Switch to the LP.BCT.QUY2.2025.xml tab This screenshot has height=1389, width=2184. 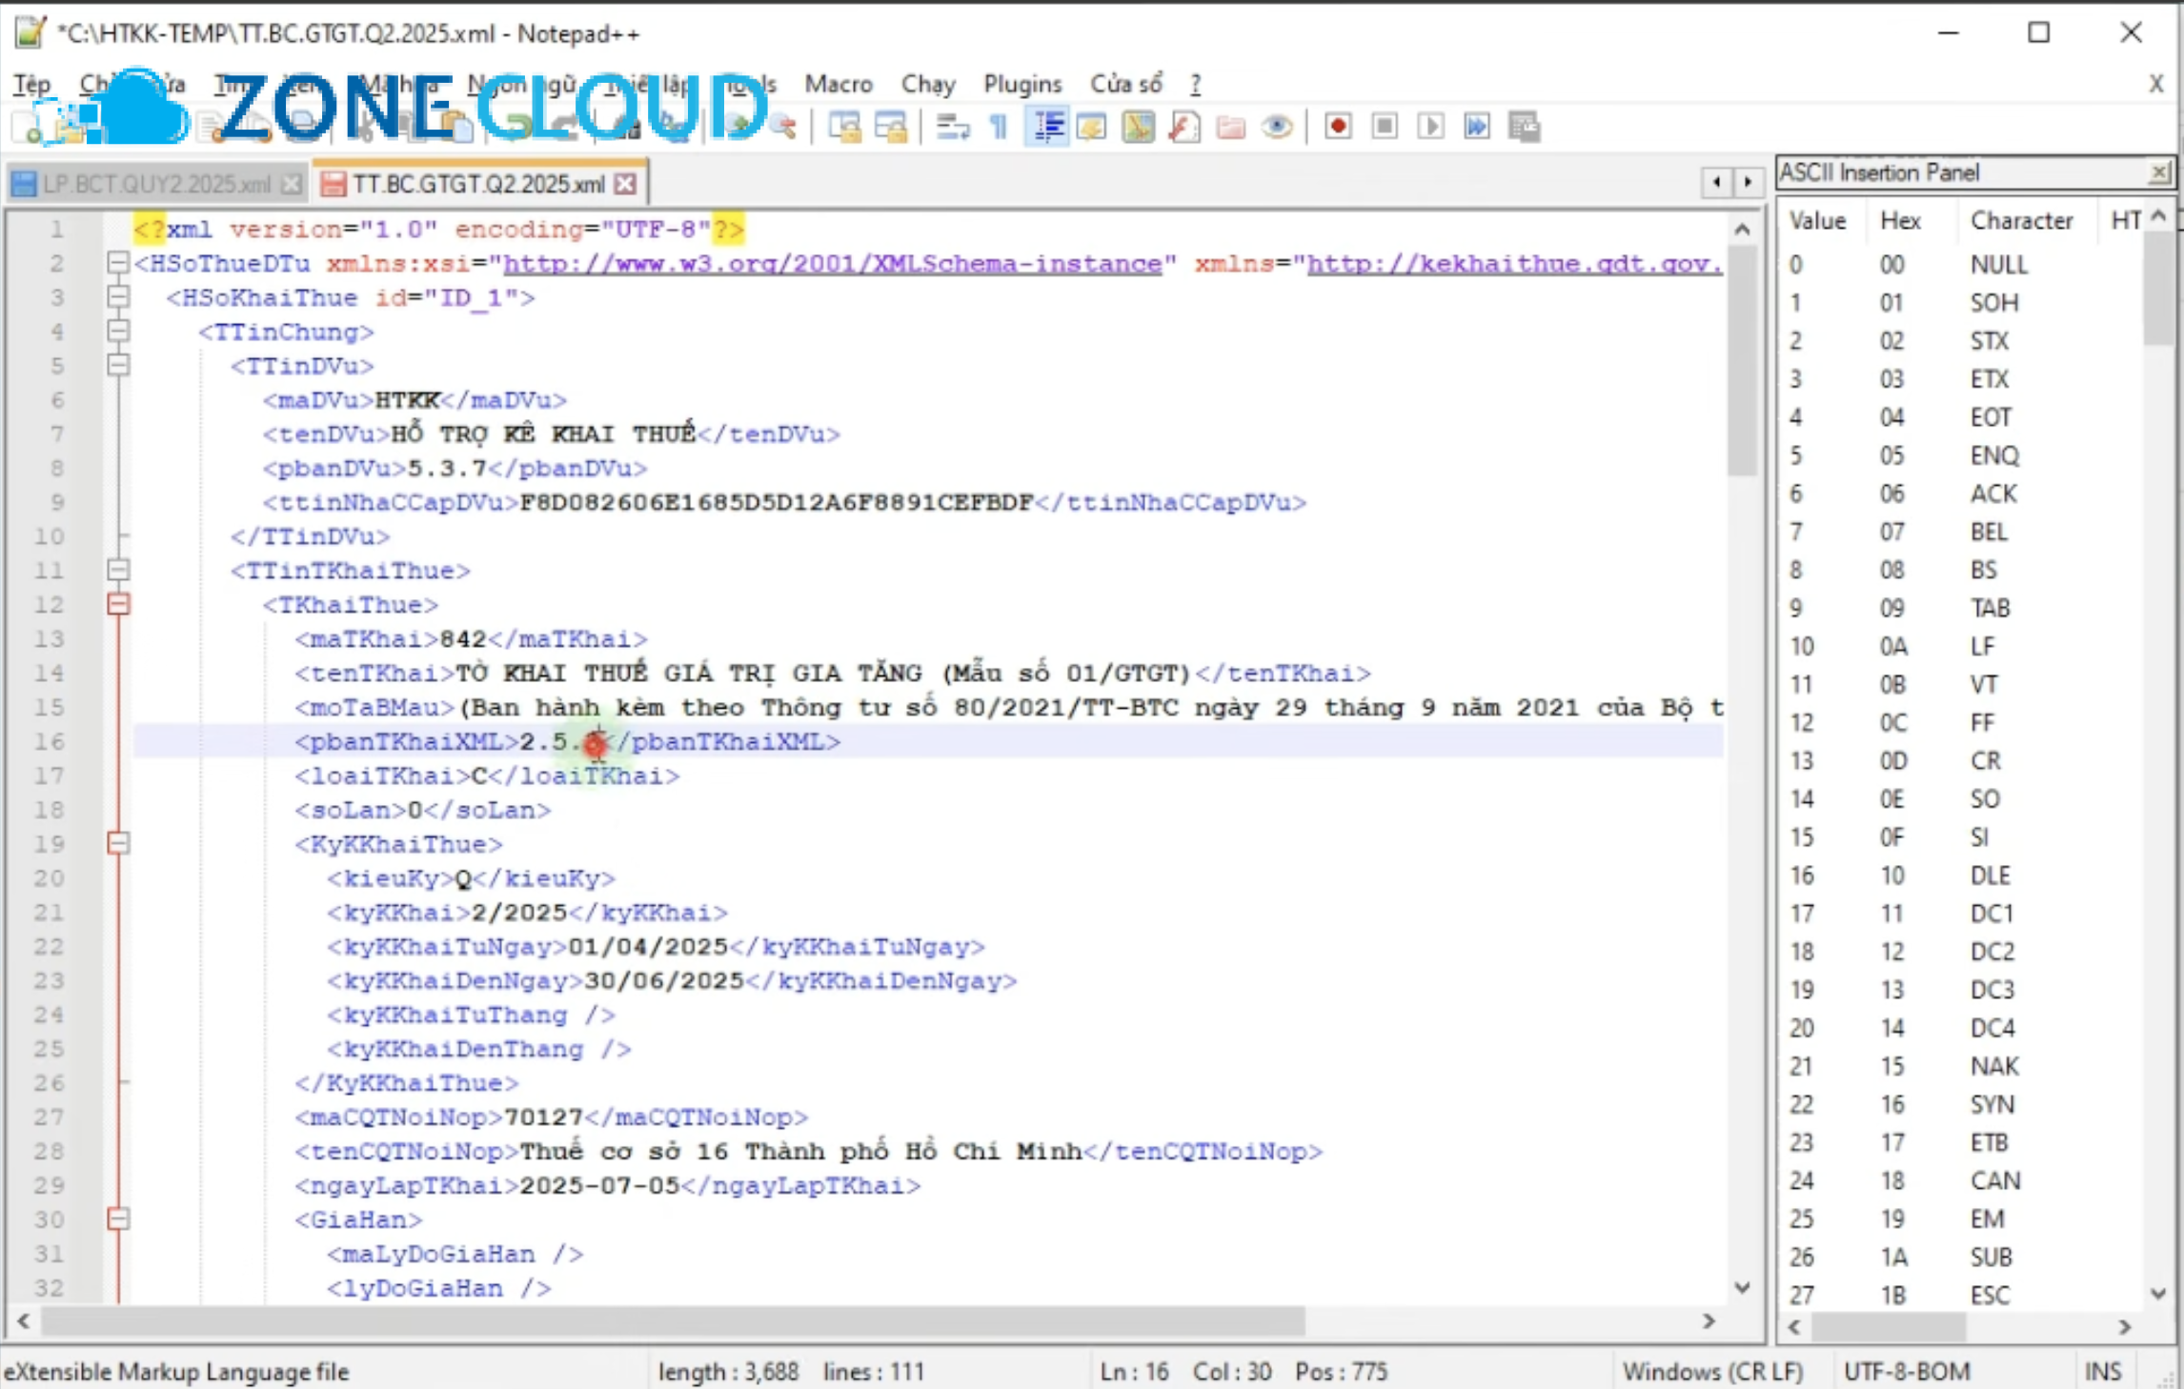point(157,184)
